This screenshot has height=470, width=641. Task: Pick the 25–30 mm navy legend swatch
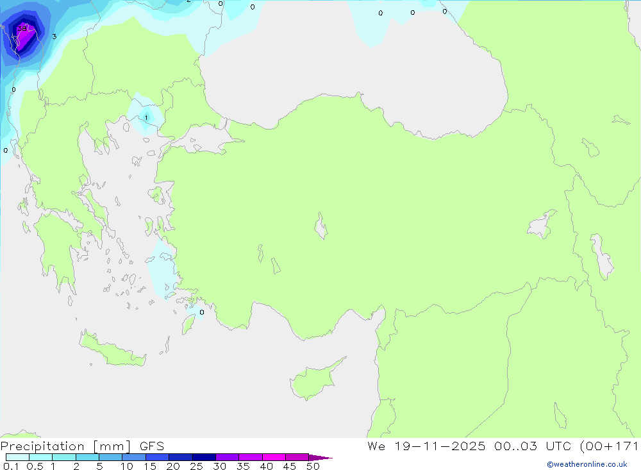coord(204,457)
